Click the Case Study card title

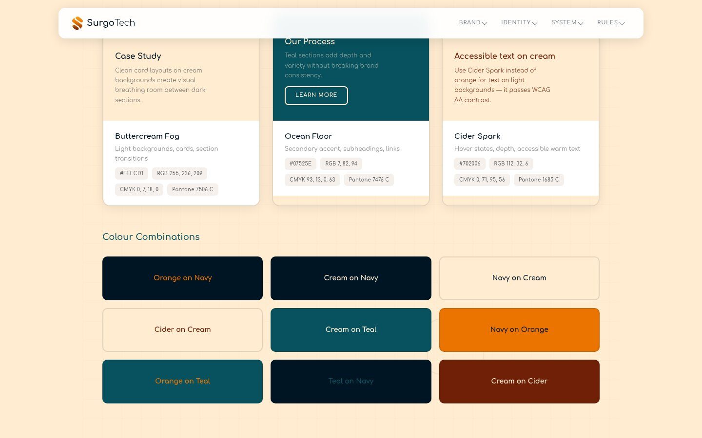tap(138, 56)
